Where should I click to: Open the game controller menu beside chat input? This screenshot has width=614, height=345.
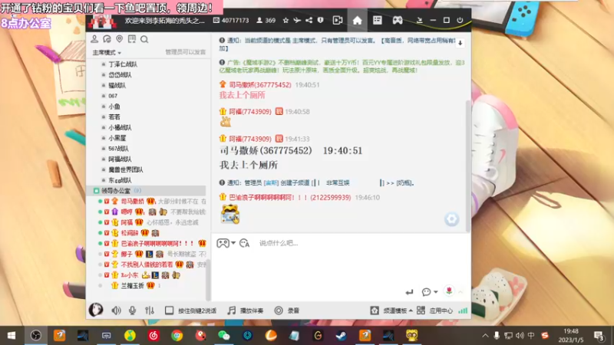(226, 243)
